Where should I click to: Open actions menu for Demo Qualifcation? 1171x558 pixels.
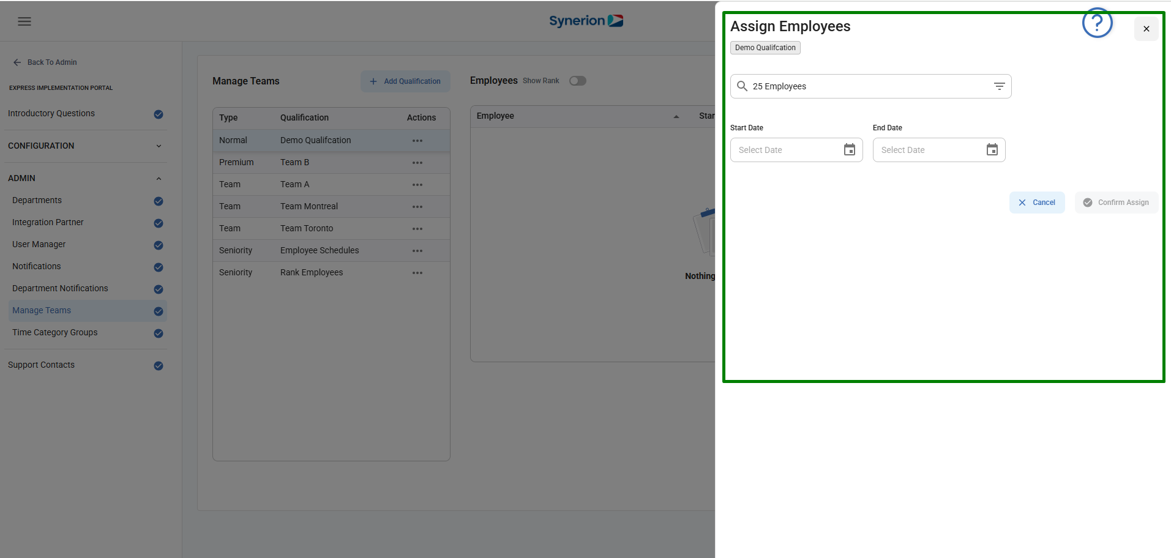coord(417,141)
